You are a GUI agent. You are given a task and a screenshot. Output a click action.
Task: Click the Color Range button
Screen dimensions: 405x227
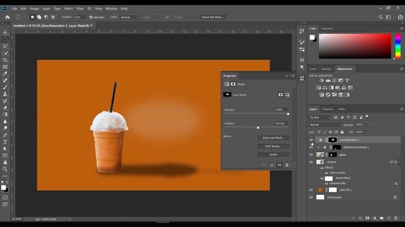tap(273, 146)
